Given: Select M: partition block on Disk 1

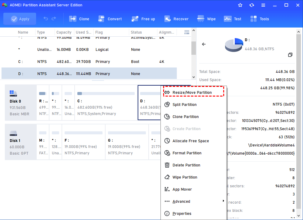Looking at the screenshot, I should tap(43, 142).
